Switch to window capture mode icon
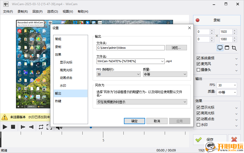 point(227,48)
